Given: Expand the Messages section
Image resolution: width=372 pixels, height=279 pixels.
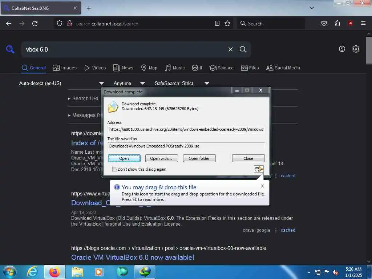Looking at the screenshot, I should pos(84,115).
